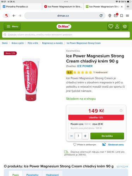Viewport: 132px width, 176px height.
Task: Add item with Do košíku button
Action: pyautogui.click(x=107, y=136)
